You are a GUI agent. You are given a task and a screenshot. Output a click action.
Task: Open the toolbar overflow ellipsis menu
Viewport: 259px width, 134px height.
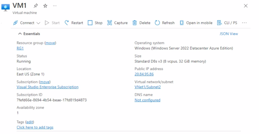[x=244, y=23]
